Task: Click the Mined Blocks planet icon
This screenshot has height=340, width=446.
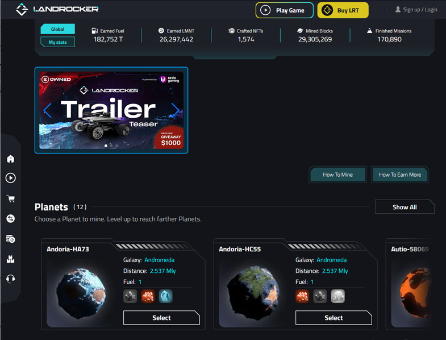Action: pyautogui.click(x=300, y=31)
